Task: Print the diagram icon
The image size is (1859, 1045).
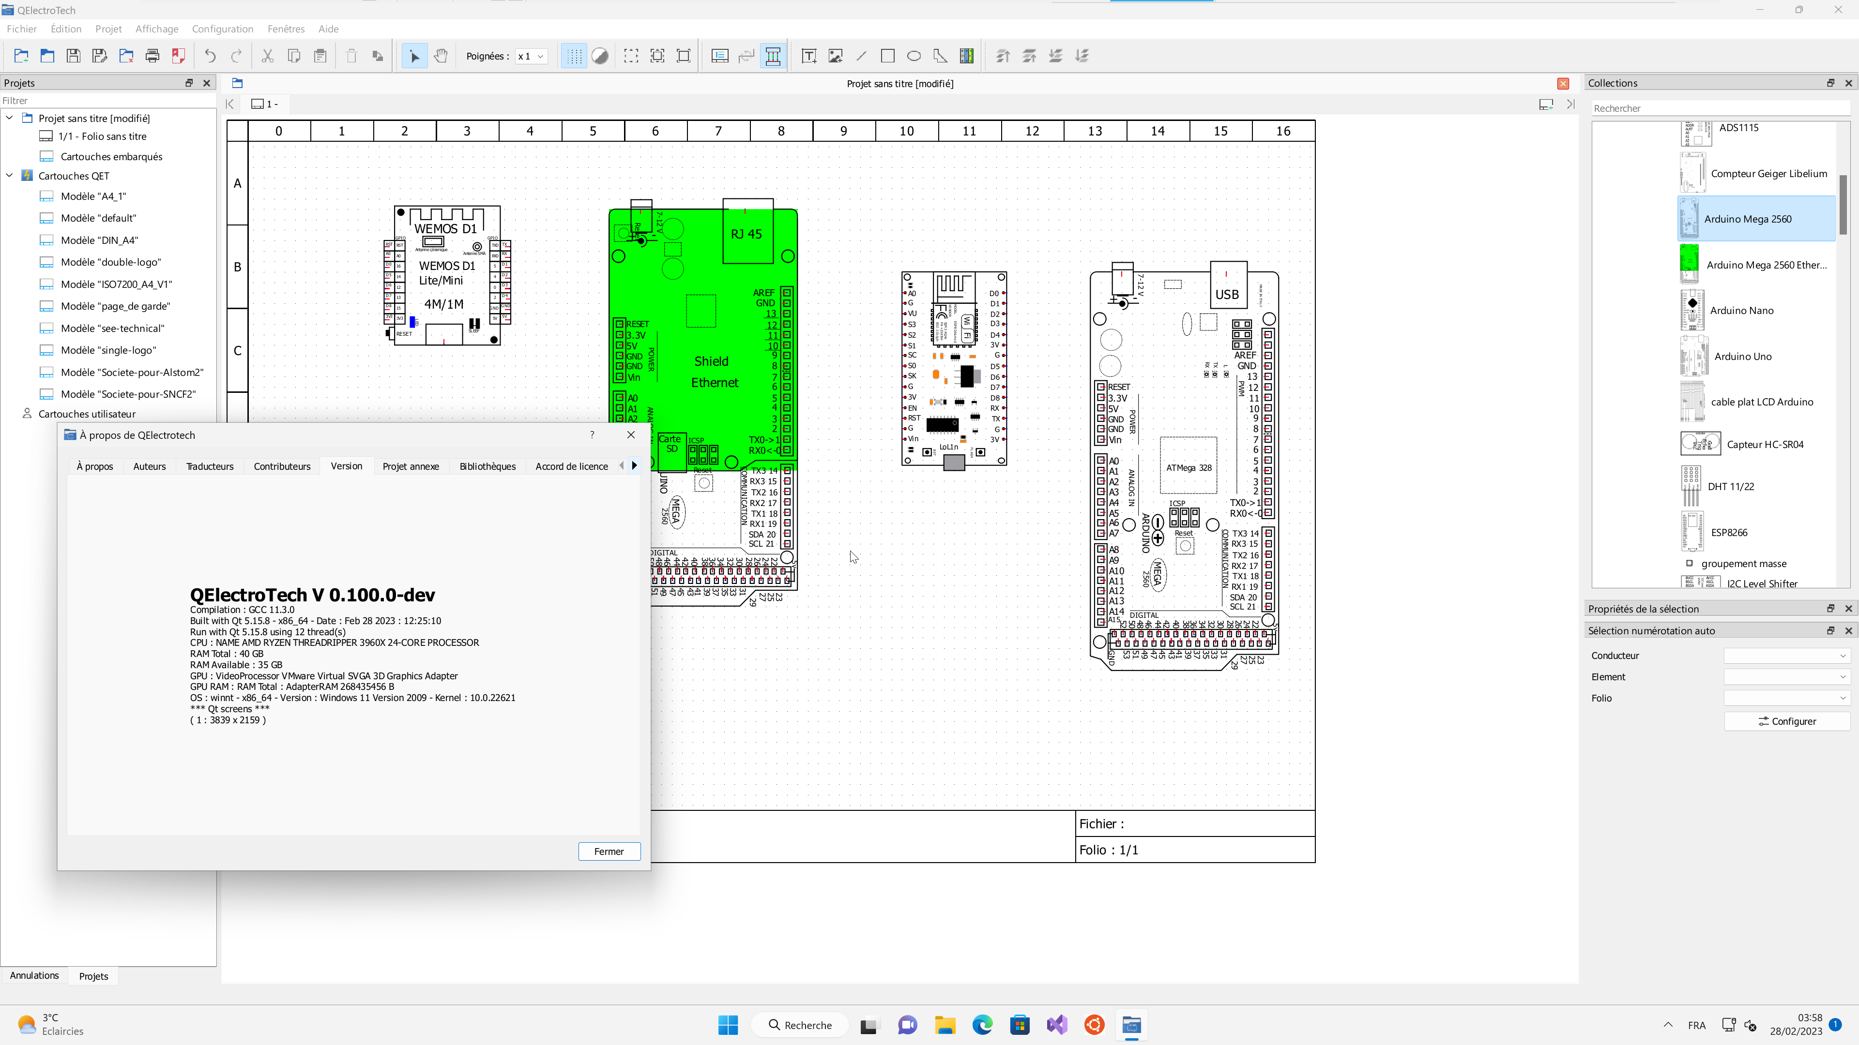Action: [152, 56]
